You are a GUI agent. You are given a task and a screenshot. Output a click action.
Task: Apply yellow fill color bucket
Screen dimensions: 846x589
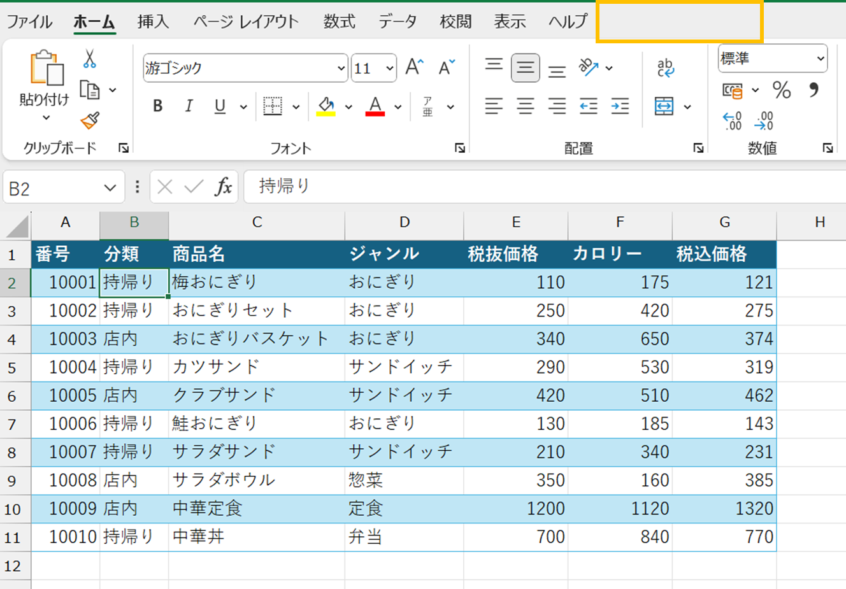326,106
